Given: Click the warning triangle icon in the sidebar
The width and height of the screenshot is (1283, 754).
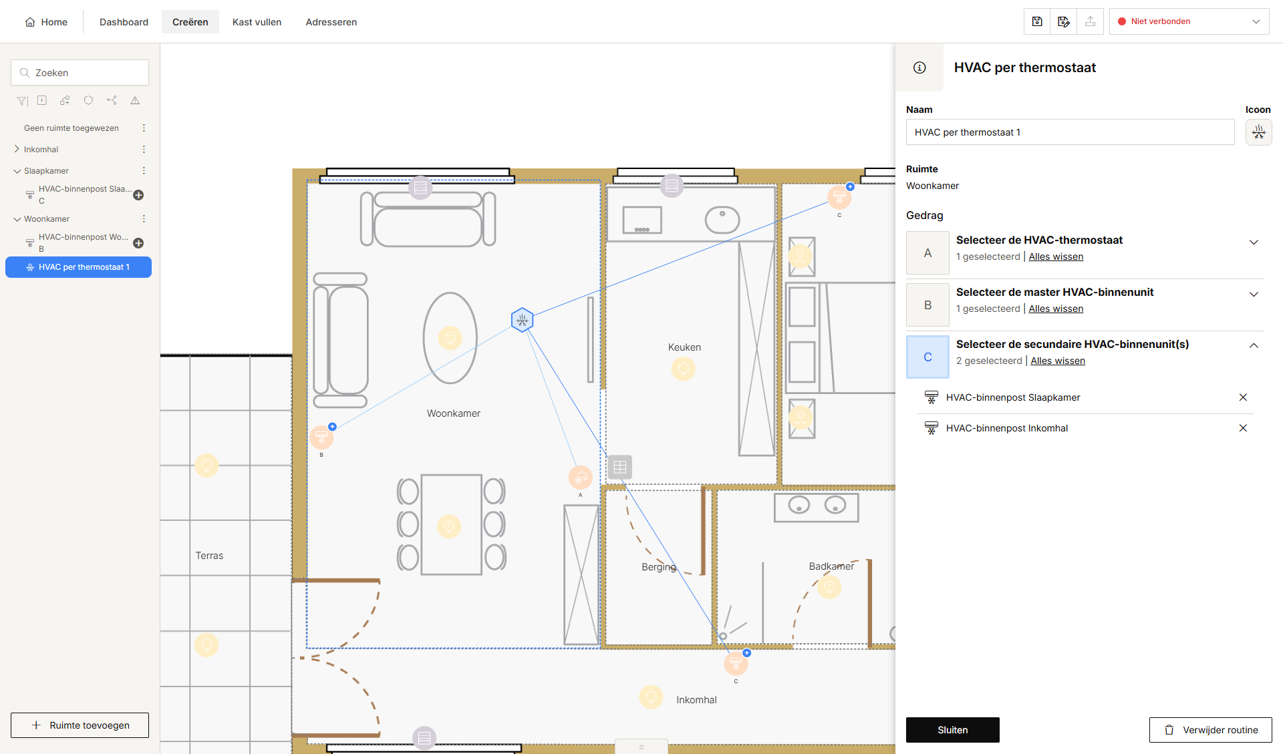Looking at the screenshot, I should 135,100.
